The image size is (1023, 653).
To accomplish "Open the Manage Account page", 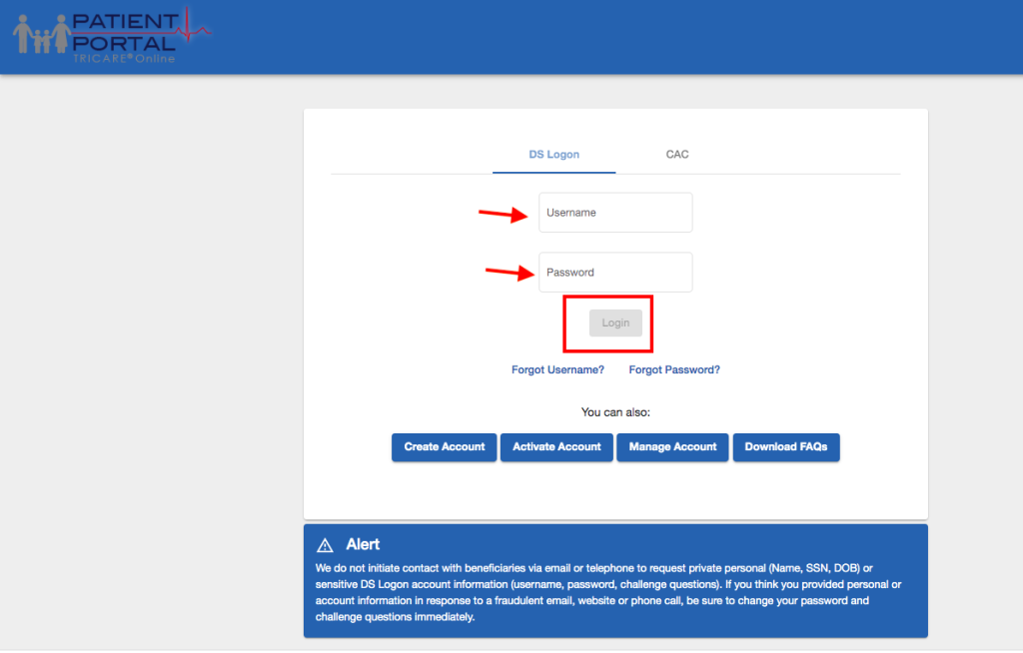I will [672, 447].
